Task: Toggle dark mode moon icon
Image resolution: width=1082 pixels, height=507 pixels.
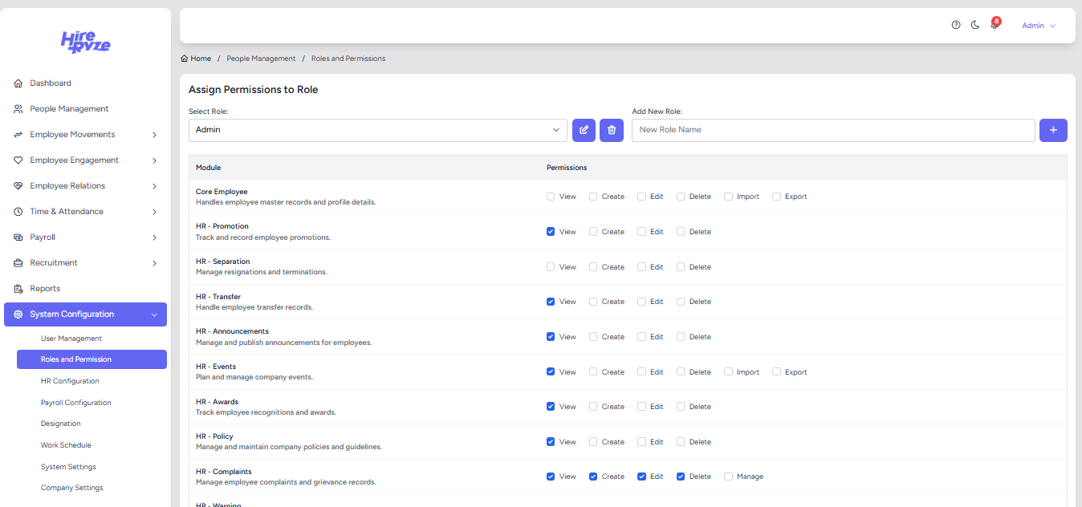Action: [975, 25]
